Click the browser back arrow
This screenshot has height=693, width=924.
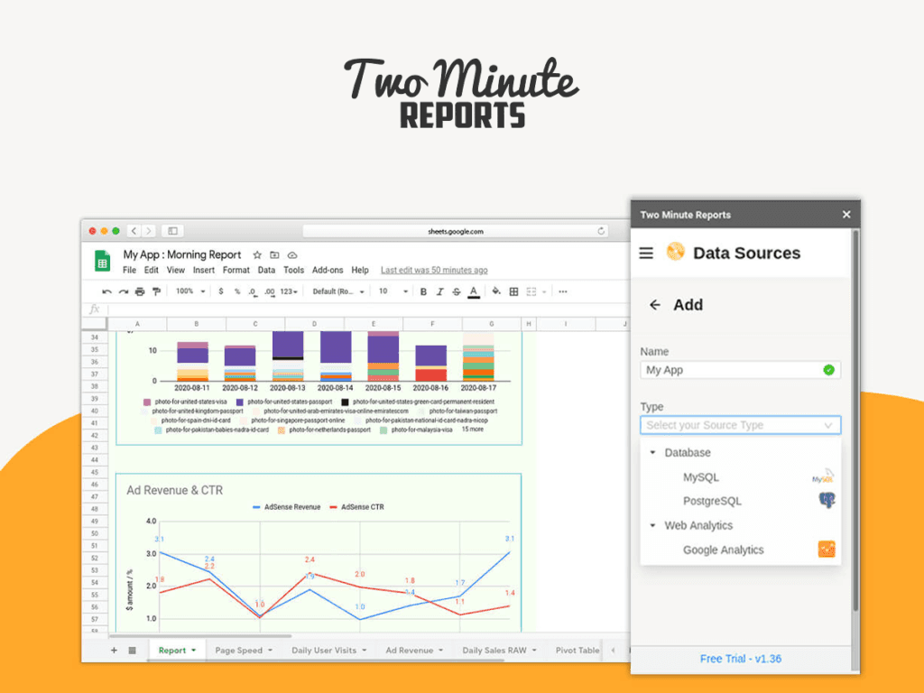(x=134, y=231)
